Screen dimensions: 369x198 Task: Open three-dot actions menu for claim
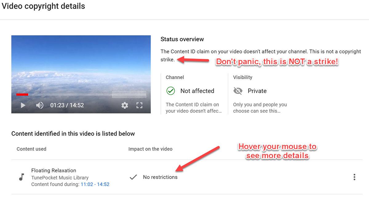(x=354, y=177)
